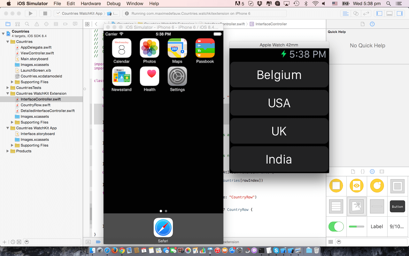409x256 pixels.
Task: Expand the CountriesTests group
Action: click(7, 87)
